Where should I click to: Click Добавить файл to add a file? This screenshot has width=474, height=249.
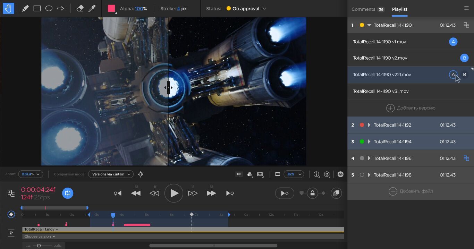click(411, 191)
